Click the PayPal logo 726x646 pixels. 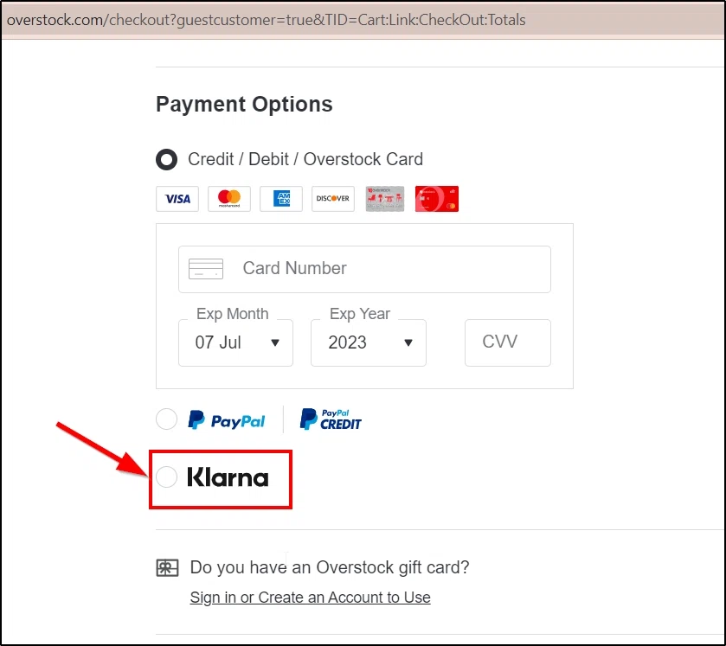[x=227, y=419]
